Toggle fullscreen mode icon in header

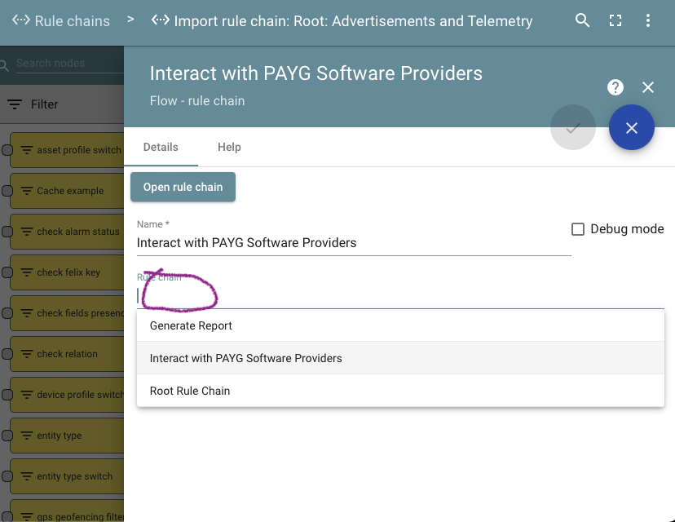pos(615,21)
